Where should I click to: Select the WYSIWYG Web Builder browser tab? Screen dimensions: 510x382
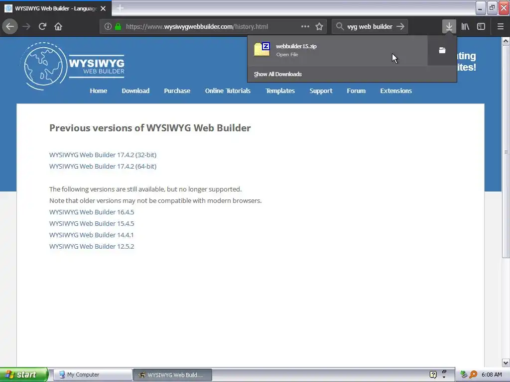click(x=56, y=8)
